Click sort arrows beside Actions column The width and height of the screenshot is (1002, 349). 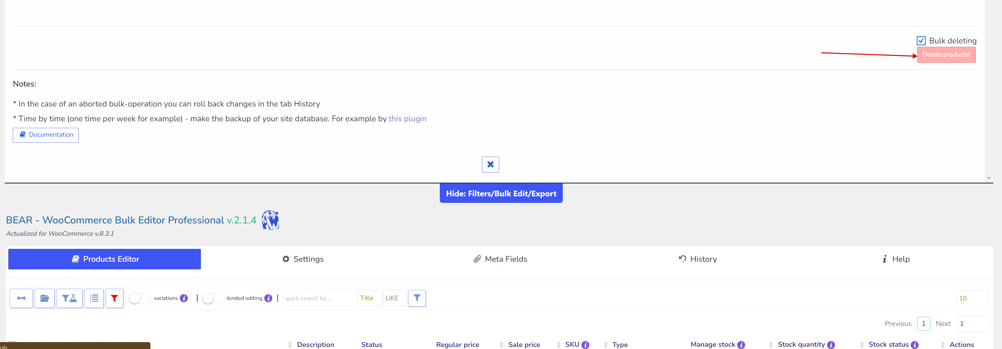(943, 345)
